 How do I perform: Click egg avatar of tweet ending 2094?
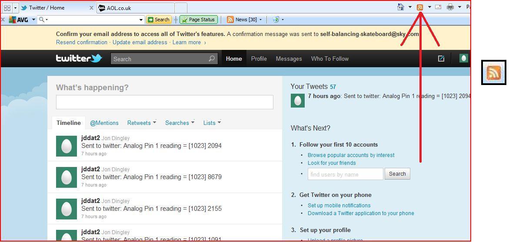click(x=67, y=146)
